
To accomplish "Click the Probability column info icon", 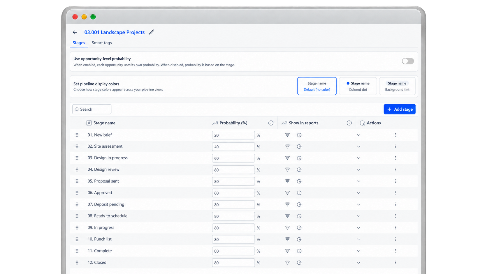I will click(271, 123).
